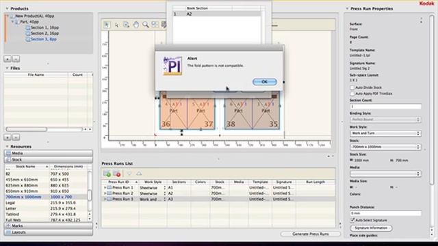Click the add press run icon
The image size is (438, 246).
107,174
